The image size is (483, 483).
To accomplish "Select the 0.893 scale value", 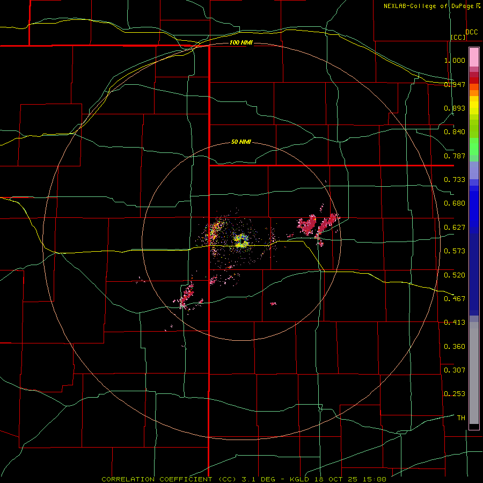I will [455, 108].
